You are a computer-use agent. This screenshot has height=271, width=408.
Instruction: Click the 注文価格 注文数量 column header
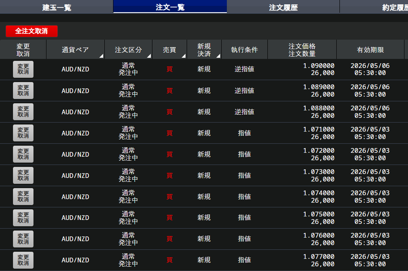coord(302,49)
